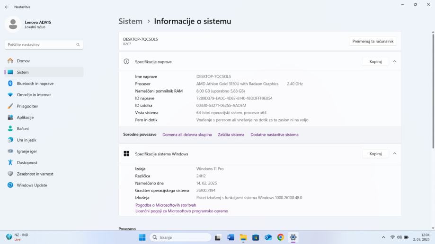Focus the Poiščite nastavitev search field
The width and height of the screenshot is (435, 244).
pos(44,44)
